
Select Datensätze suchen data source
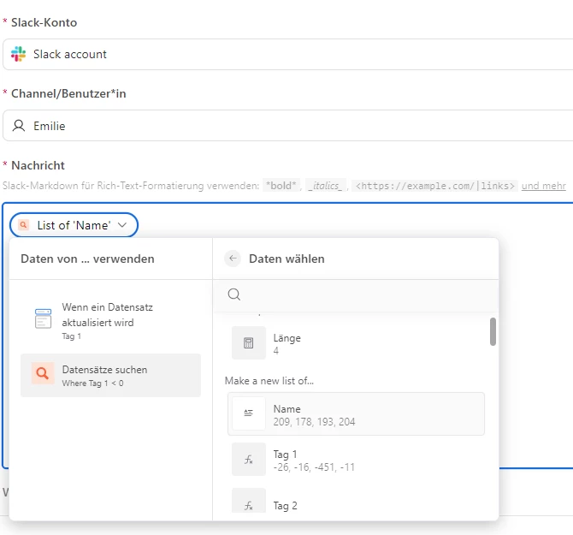(x=110, y=375)
